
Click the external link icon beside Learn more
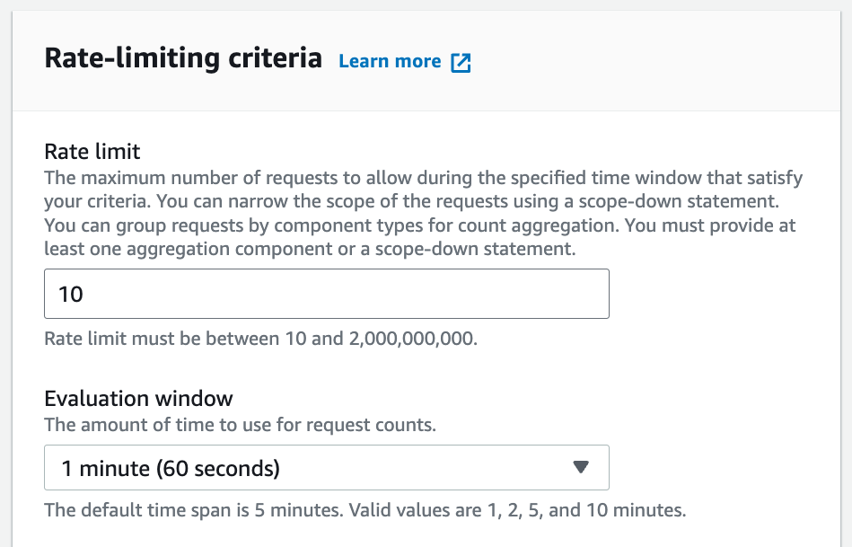tap(461, 61)
